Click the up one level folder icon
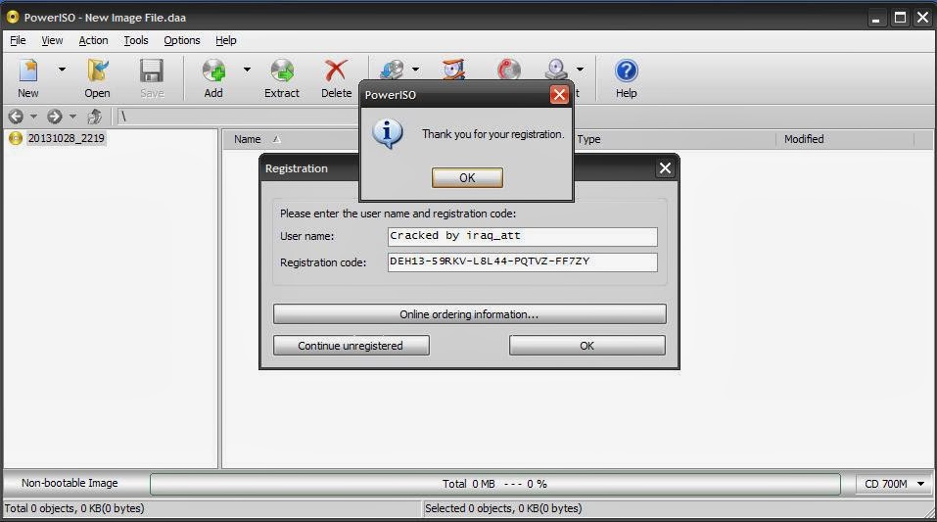937x522 pixels. (x=94, y=117)
